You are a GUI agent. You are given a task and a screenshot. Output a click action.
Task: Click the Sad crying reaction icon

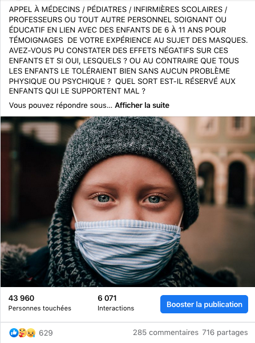click(31, 333)
